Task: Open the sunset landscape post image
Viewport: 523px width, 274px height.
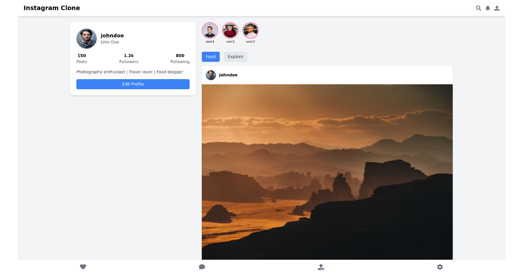Action: click(x=327, y=171)
